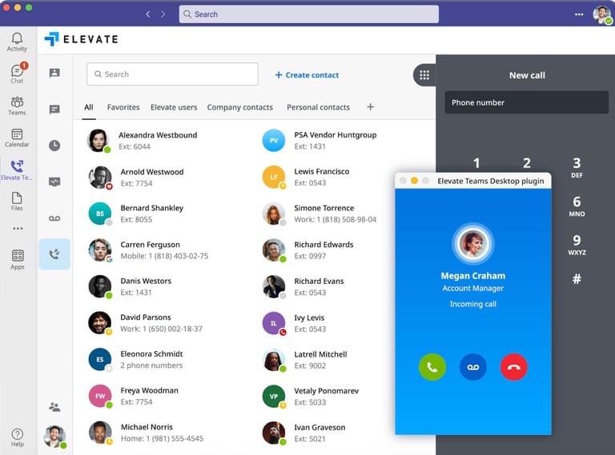Open contact Simone Torrence
The height and width of the screenshot is (455, 615).
click(320, 214)
